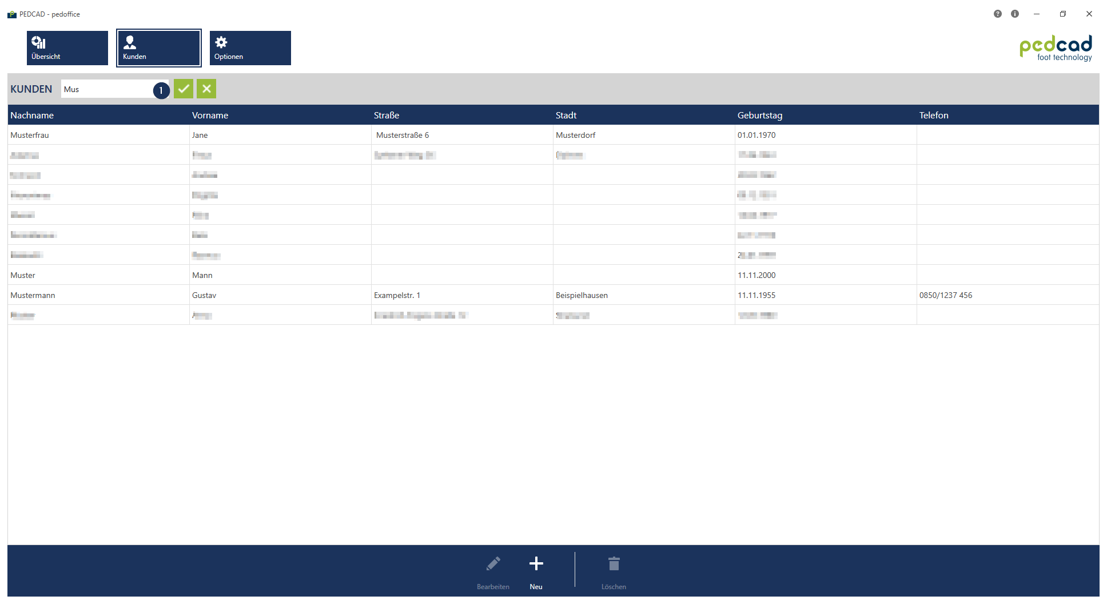Sort by Geburtstag column header
The width and height of the screenshot is (1107, 604).
coord(759,115)
